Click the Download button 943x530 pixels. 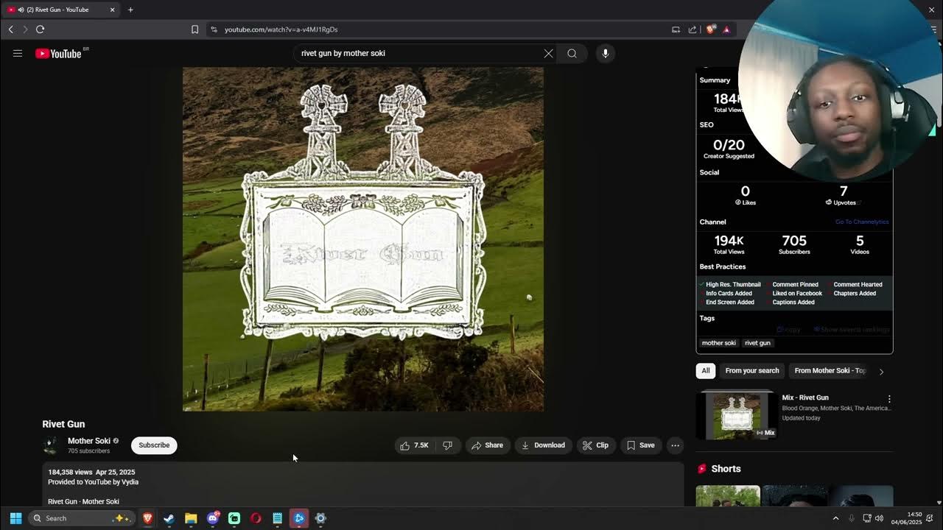543,445
